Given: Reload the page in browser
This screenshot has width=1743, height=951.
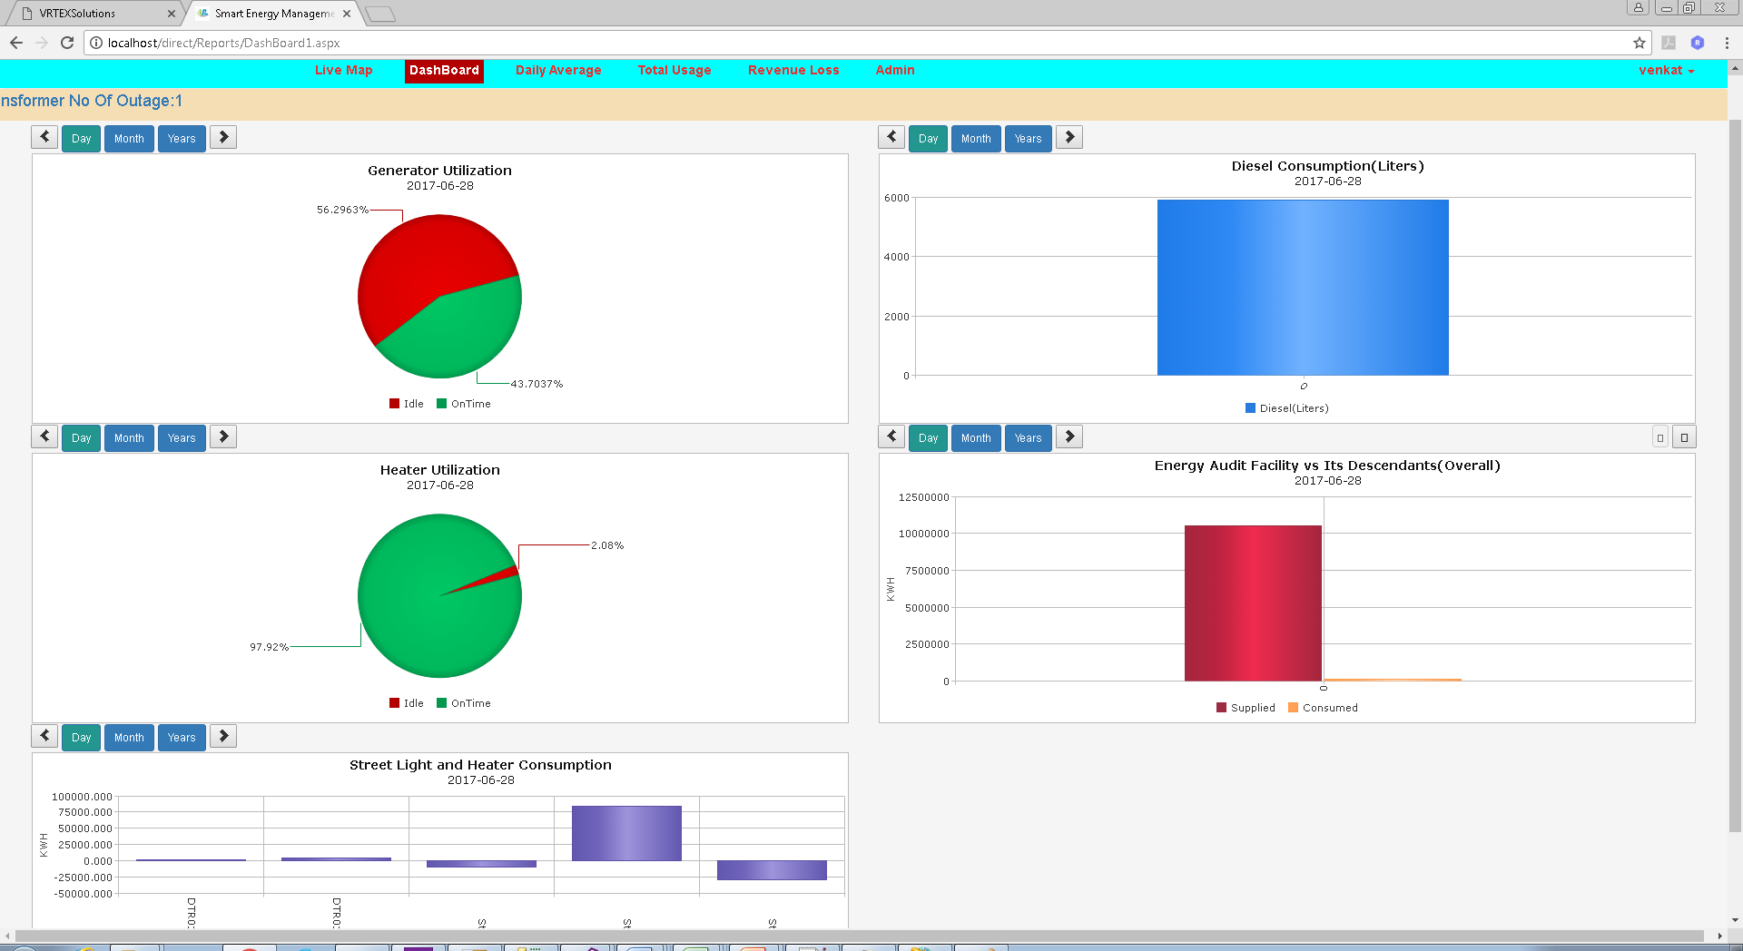Looking at the screenshot, I should click(67, 43).
